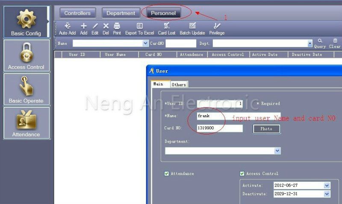Click the Card Lost icon
The width and height of the screenshot is (342, 204).
click(167, 26)
